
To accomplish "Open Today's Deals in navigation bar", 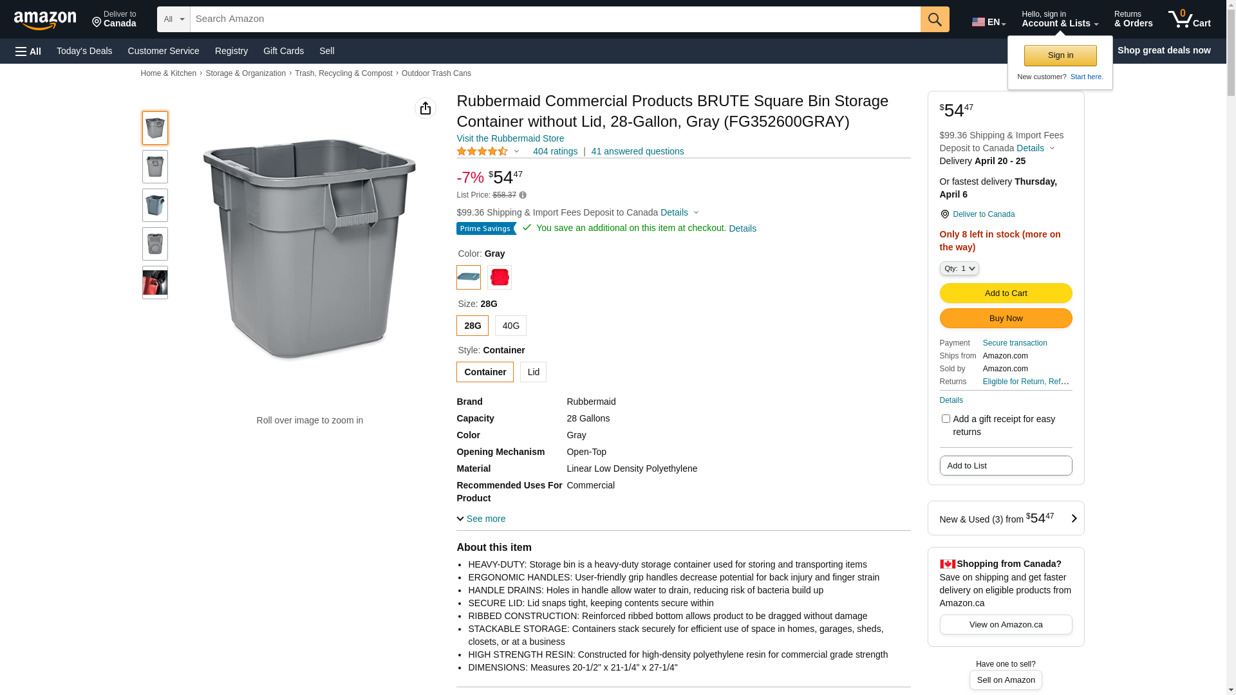I will (x=84, y=51).
